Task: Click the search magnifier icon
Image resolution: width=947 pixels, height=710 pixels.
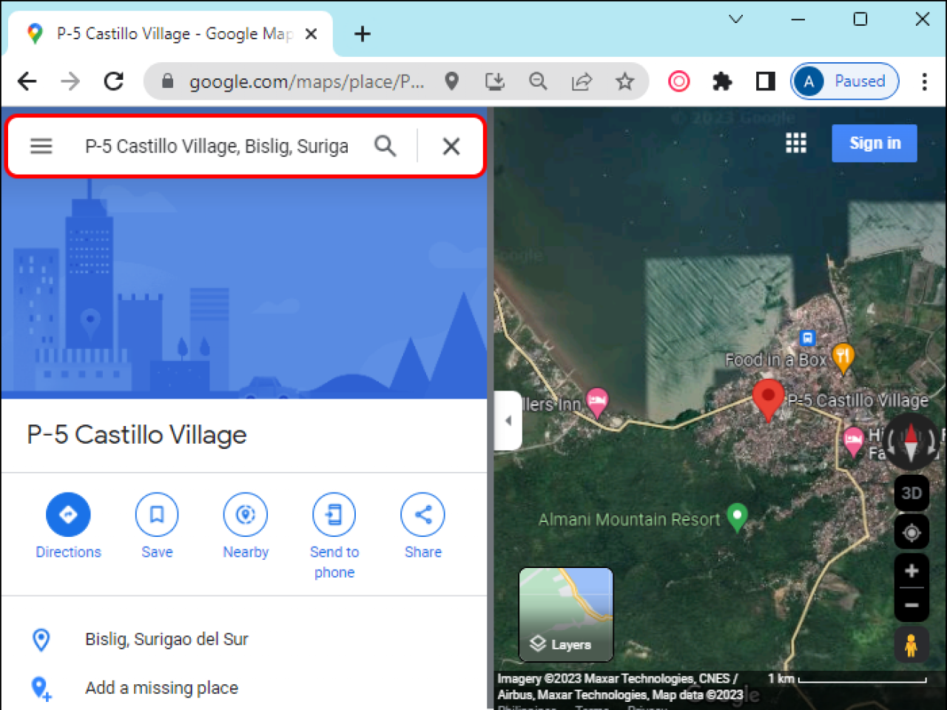Action: [x=385, y=146]
